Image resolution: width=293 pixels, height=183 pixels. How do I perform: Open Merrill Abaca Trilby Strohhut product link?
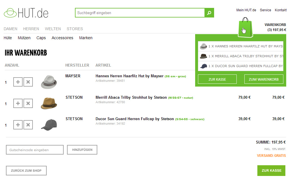(131, 98)
